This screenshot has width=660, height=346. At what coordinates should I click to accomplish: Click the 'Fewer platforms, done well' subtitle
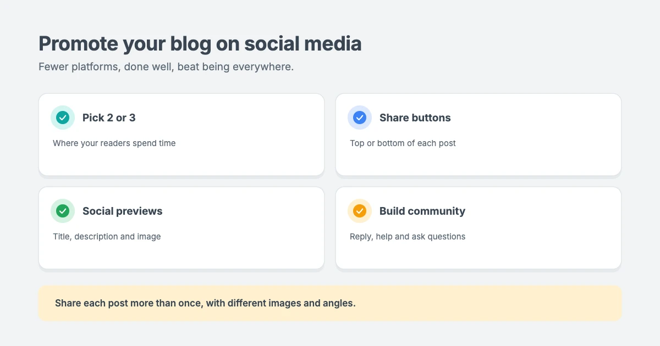click(x=166, y=67)
